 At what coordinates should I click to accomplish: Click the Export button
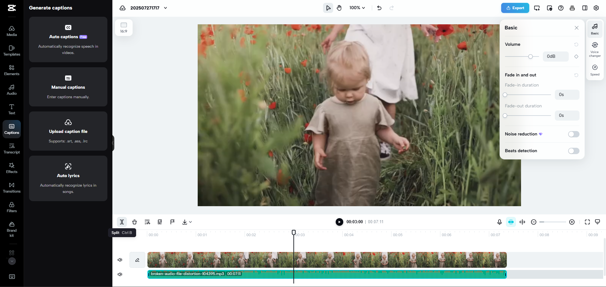(x=515, y=8)
